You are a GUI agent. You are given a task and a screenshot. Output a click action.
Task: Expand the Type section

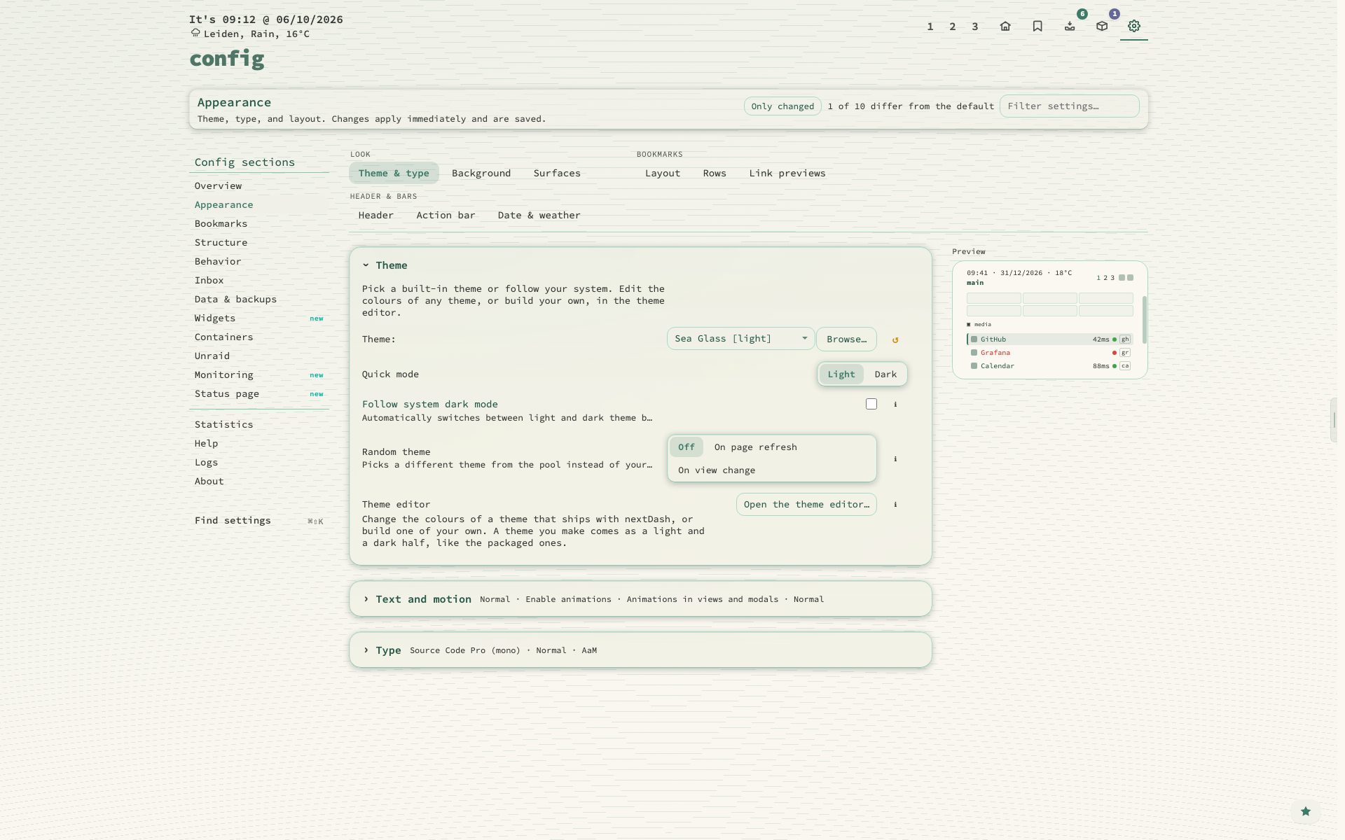[382, 650]
